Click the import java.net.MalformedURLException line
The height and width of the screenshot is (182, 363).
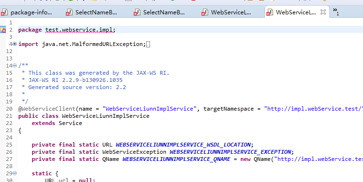click(x=82, y=44)
